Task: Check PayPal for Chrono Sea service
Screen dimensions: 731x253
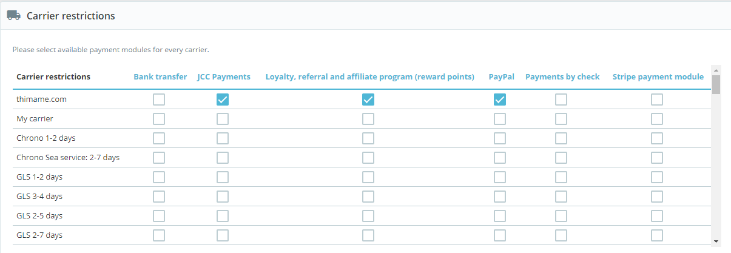Action: click(x=500, y=158)
